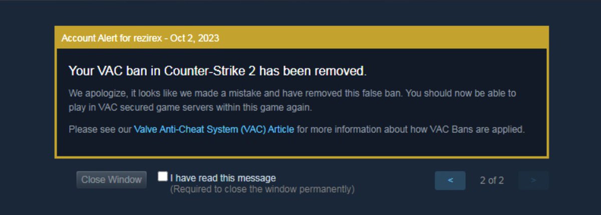This screenshot has width=601, height=215.
Task: Go to the previous alert with the left arrow
Action: tap(450, 180)
